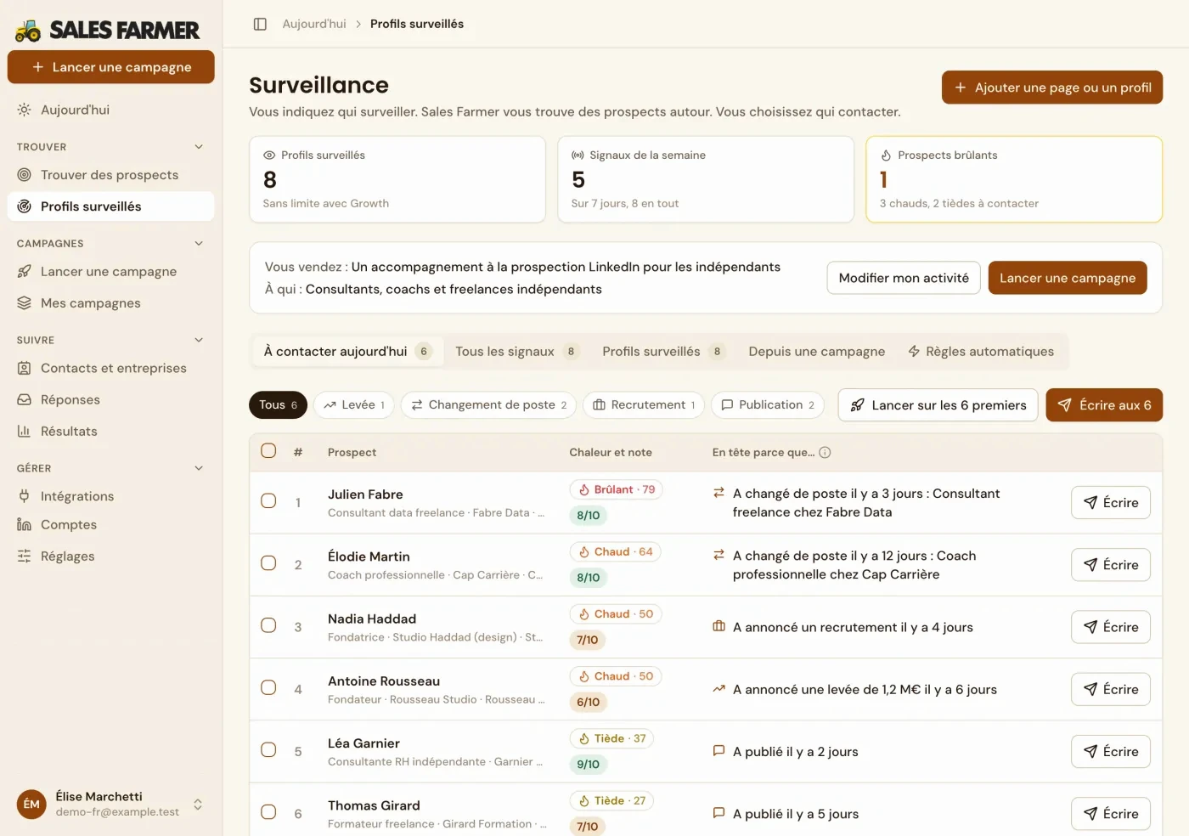1189x836 pixels.
Task: Open the Profils surveillés tab with count 8
Action: pyautogui.click(x=663, y=352)
